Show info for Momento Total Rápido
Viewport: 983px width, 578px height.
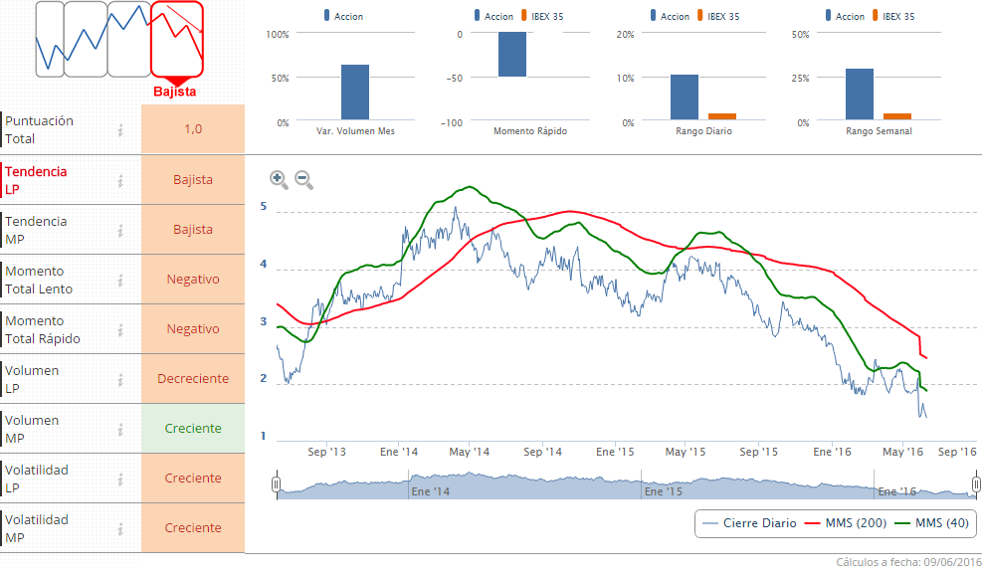tap(120, 329)
